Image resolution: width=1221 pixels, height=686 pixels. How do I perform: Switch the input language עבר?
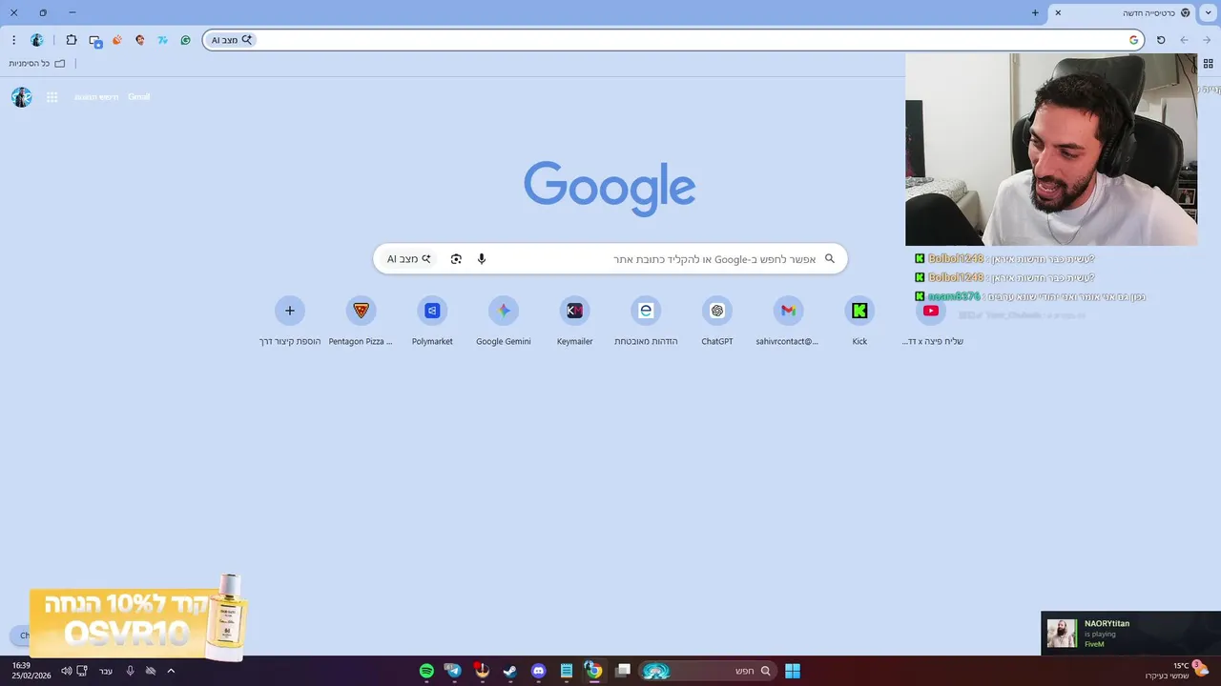[106, 671]
